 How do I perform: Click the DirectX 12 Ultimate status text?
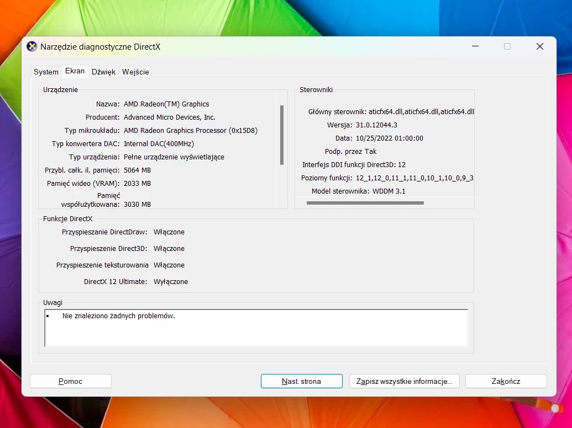[171, 281]
